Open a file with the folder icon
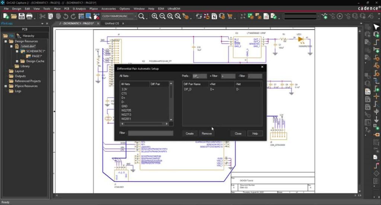This screenshot has height=205, width=381. click(x=14, y=16)
